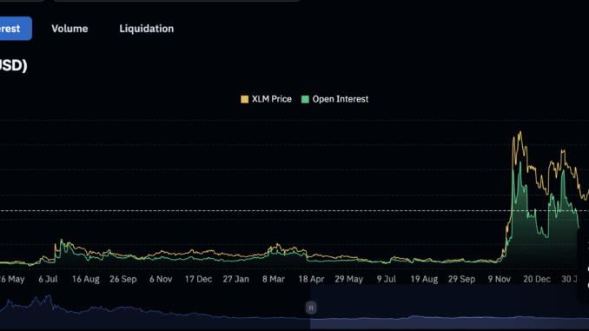
Task: Click the 9 Nov date label
Action: click(500, 279)
